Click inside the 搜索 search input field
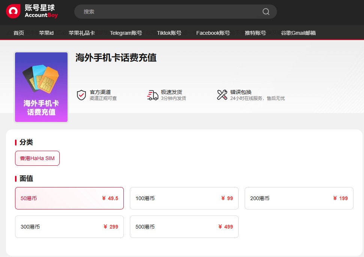The image size is (364, 257). point(150,12)
